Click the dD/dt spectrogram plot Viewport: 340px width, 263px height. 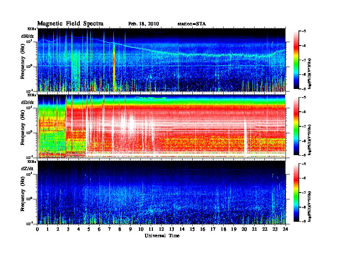(161, 126)
